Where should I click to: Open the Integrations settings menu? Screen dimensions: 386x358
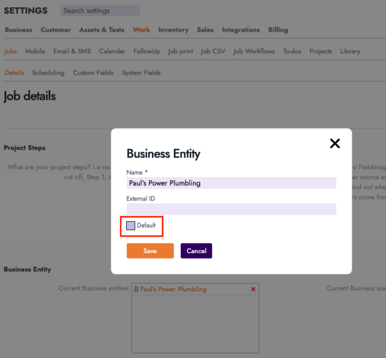click(241, 30)
